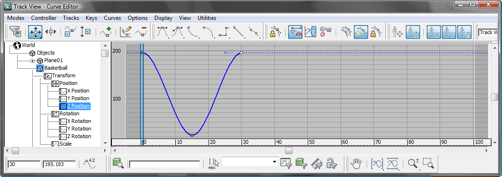Set tangents to Linear
This screenshot has width=502, height=177.
point(239,32)
